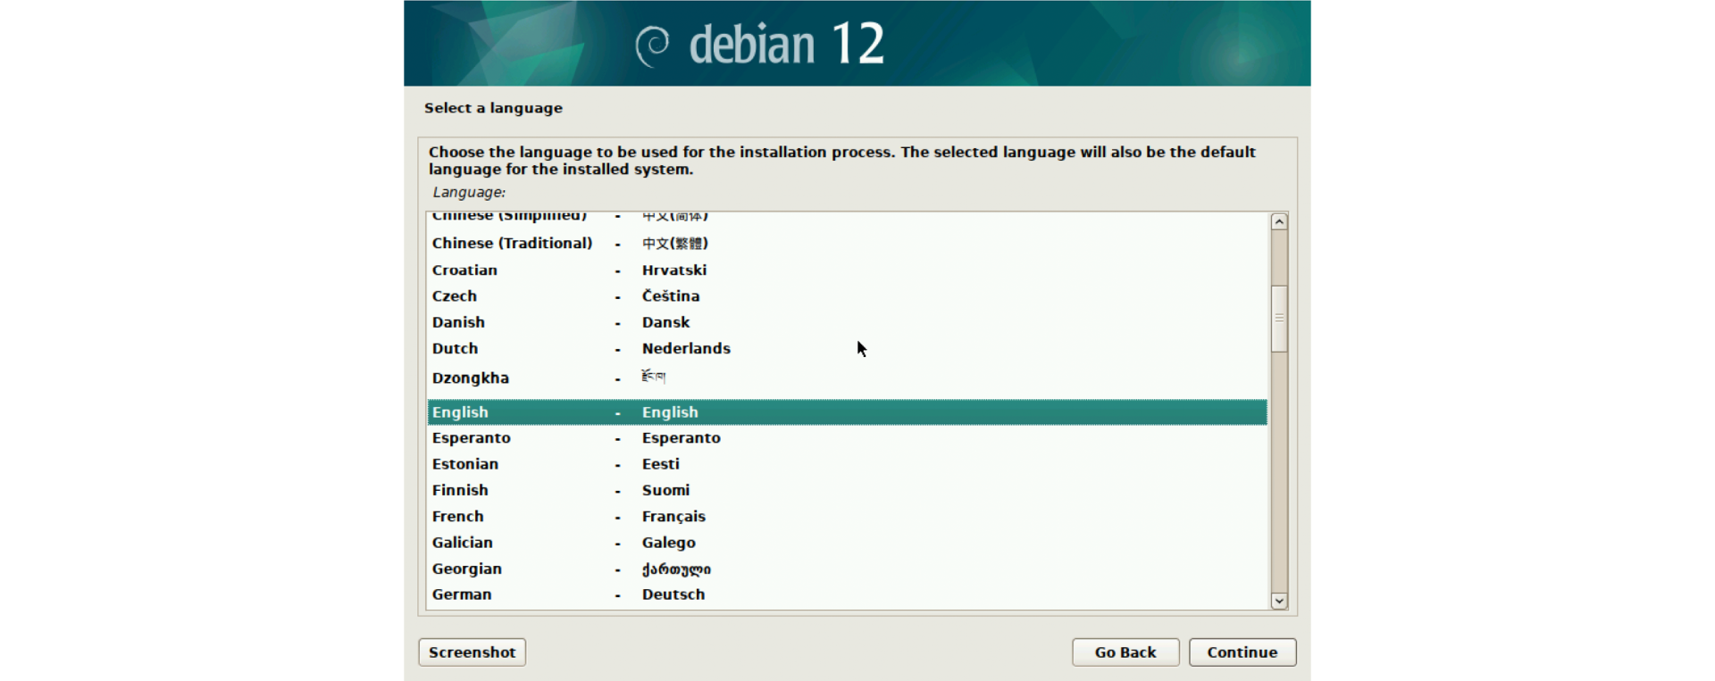Click the scrollbar down arrow
This screenshot has width=1715, height=681.
pyautogui.click(x=1279, y=602)
